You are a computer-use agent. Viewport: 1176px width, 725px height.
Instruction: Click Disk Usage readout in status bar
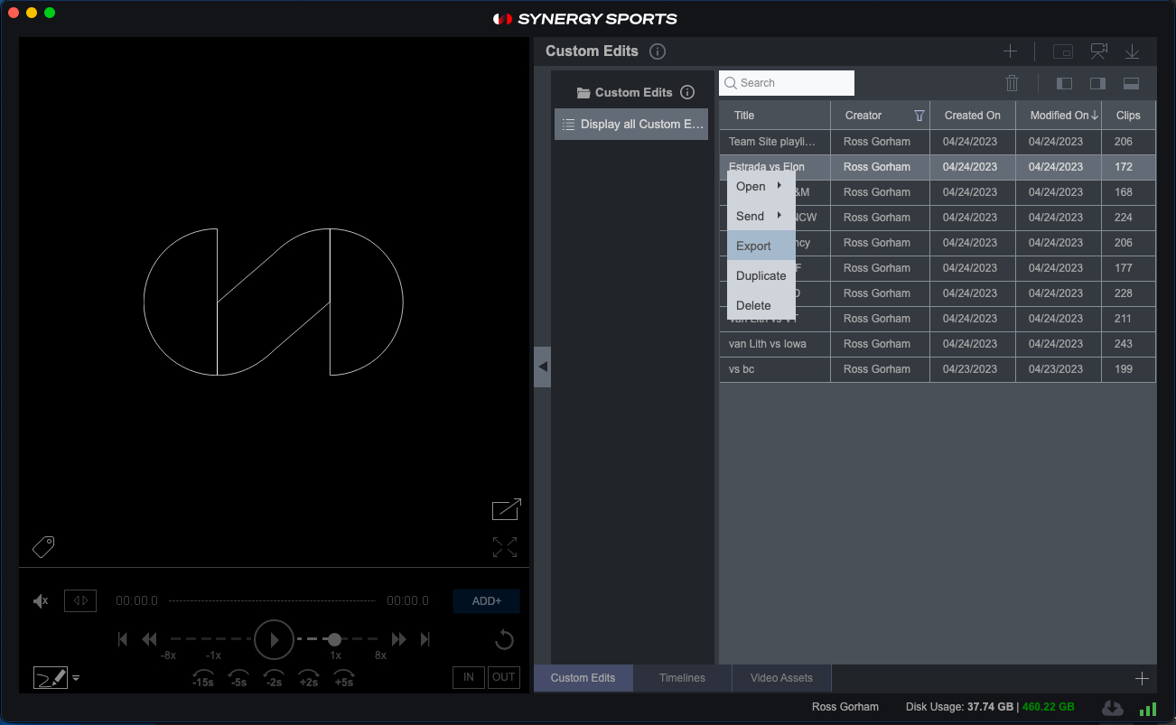tap(990, 707)
